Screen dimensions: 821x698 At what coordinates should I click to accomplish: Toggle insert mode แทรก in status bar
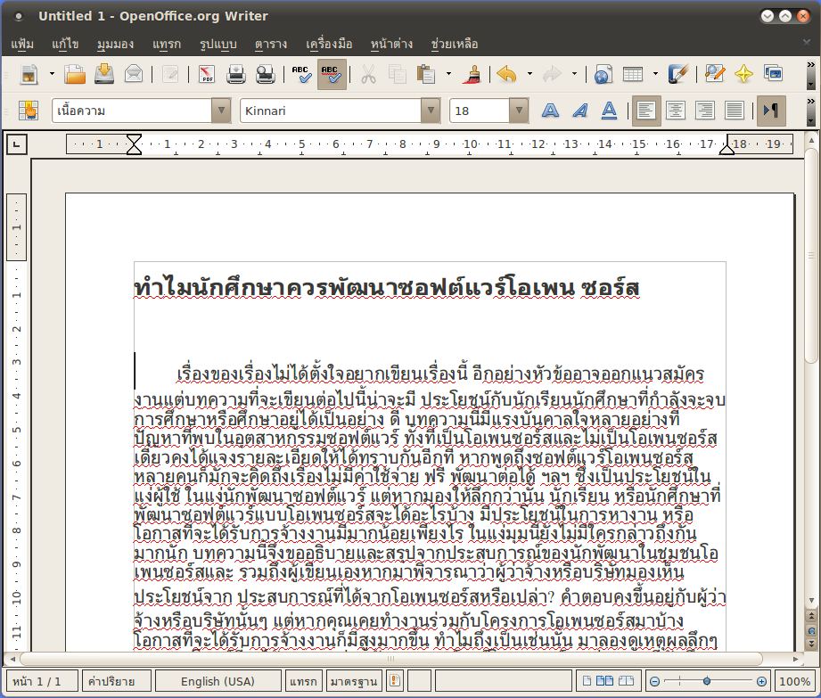[x=303, y=681]
